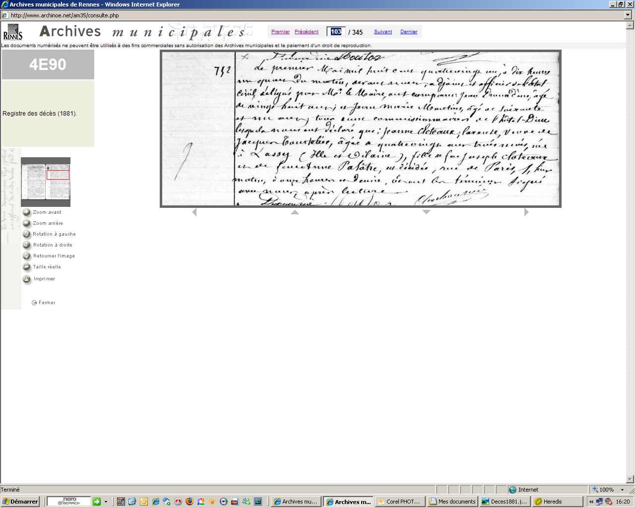Pan the register image left arrow

[194, 212]
